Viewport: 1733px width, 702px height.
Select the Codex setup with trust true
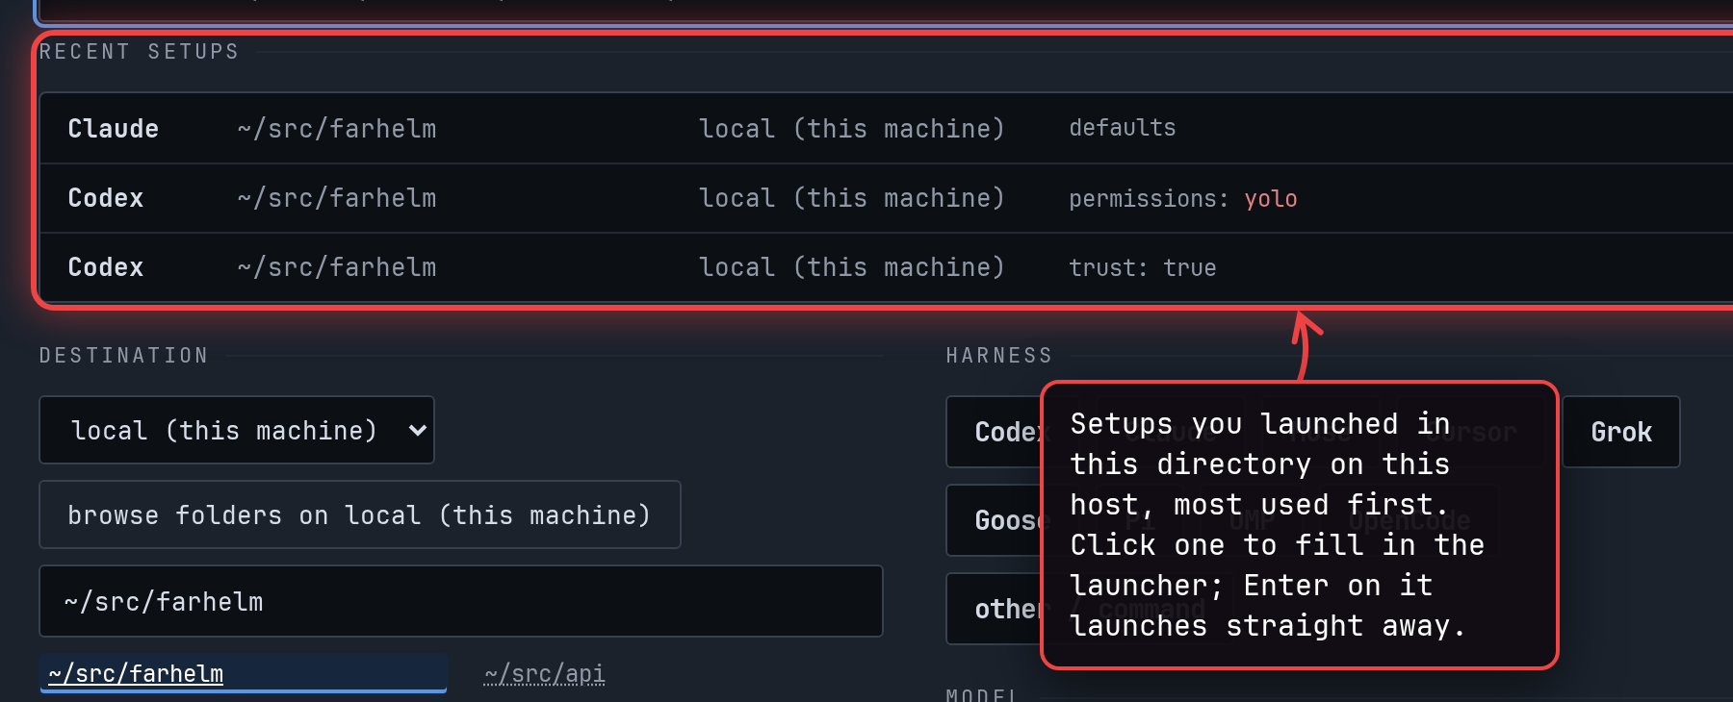886,267
